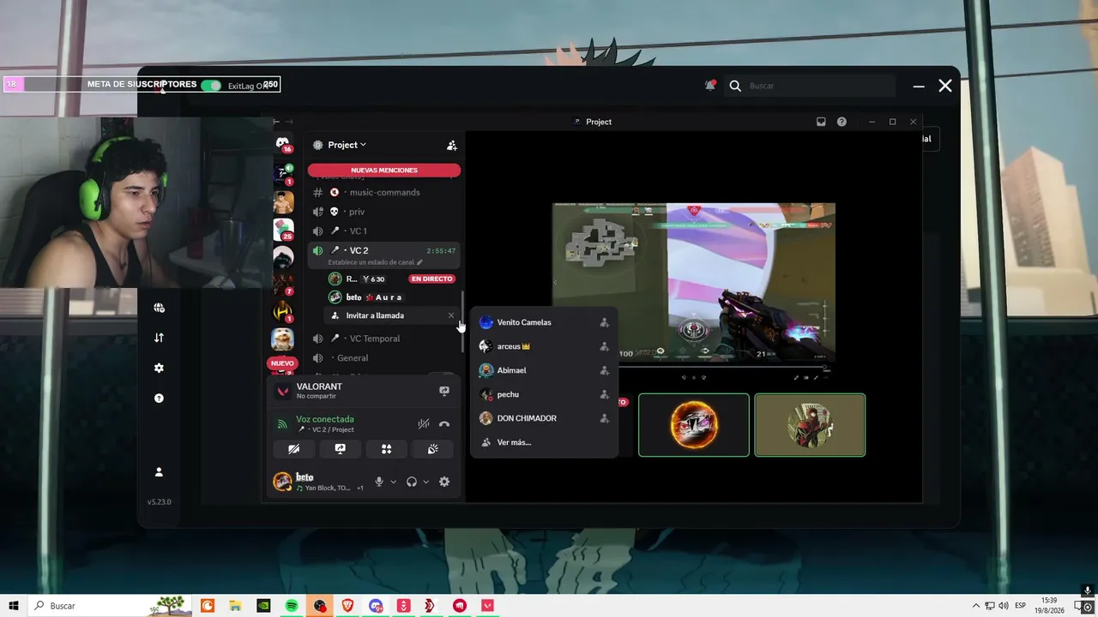Toggle microphone mute in Discord user panel
Screen dimensions: 1098x617
[x=379, y=482]
